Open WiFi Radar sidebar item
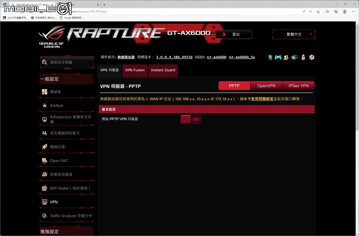 (x=66, y=188)
